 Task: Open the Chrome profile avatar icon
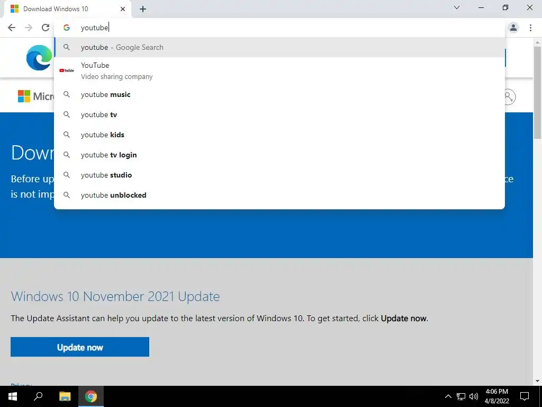click(513, 28)
